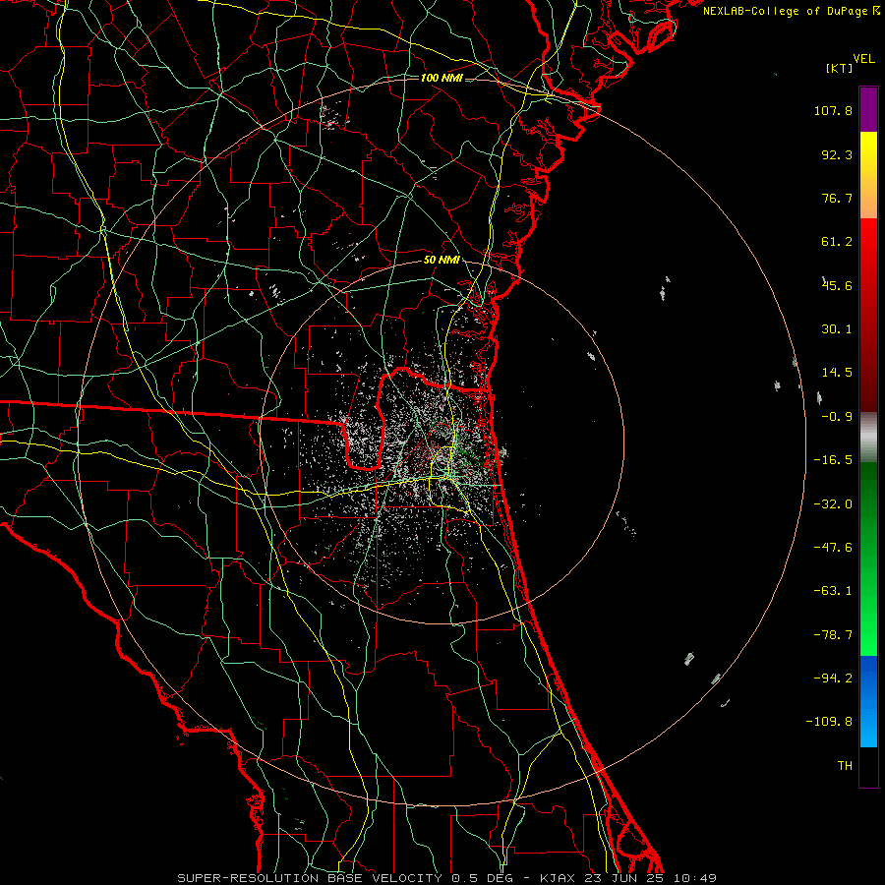Select the -47.6 velocity scale value
The width and height of the screenshot is (885, 885).
(833, 548)
